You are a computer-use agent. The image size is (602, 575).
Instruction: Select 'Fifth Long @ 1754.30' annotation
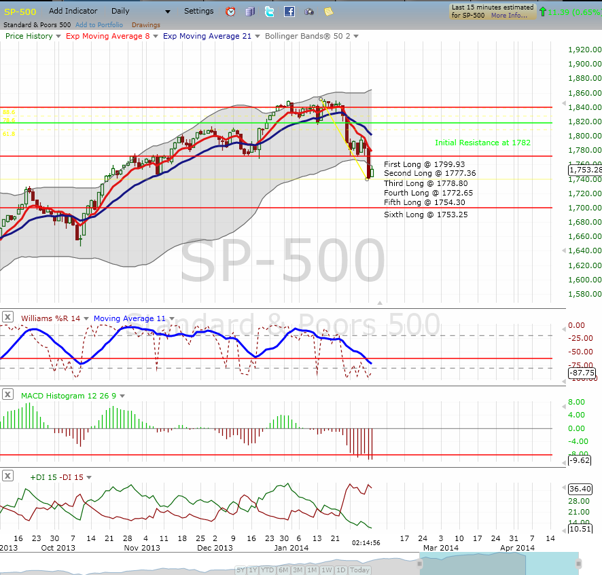(x=424, y=202)
